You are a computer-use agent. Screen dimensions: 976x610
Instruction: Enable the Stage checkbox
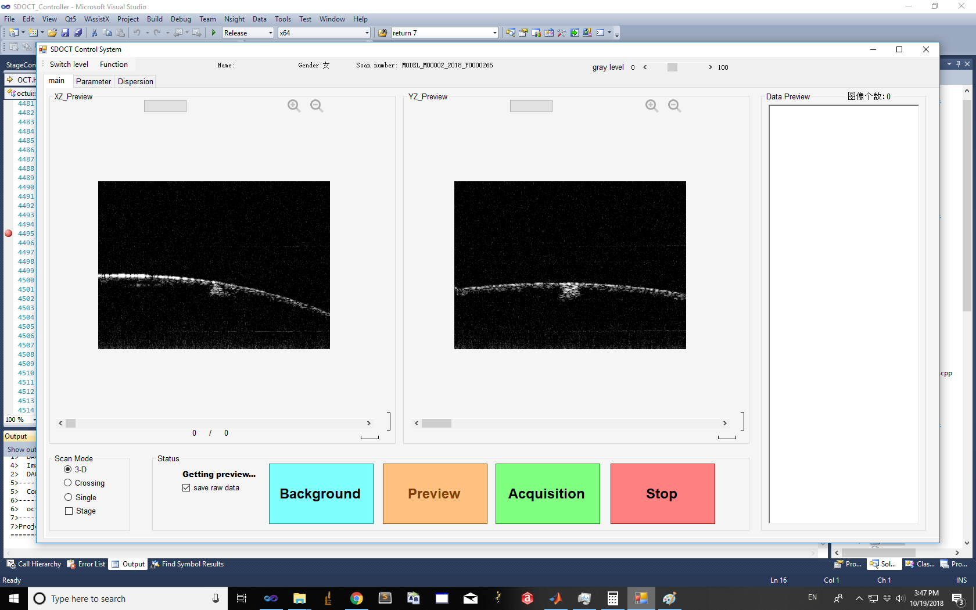pos(69,511)
